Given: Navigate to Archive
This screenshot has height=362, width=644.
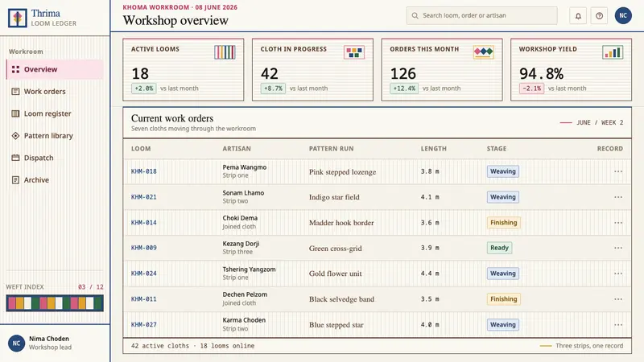Looking at the screenshot, I should 55,179.
